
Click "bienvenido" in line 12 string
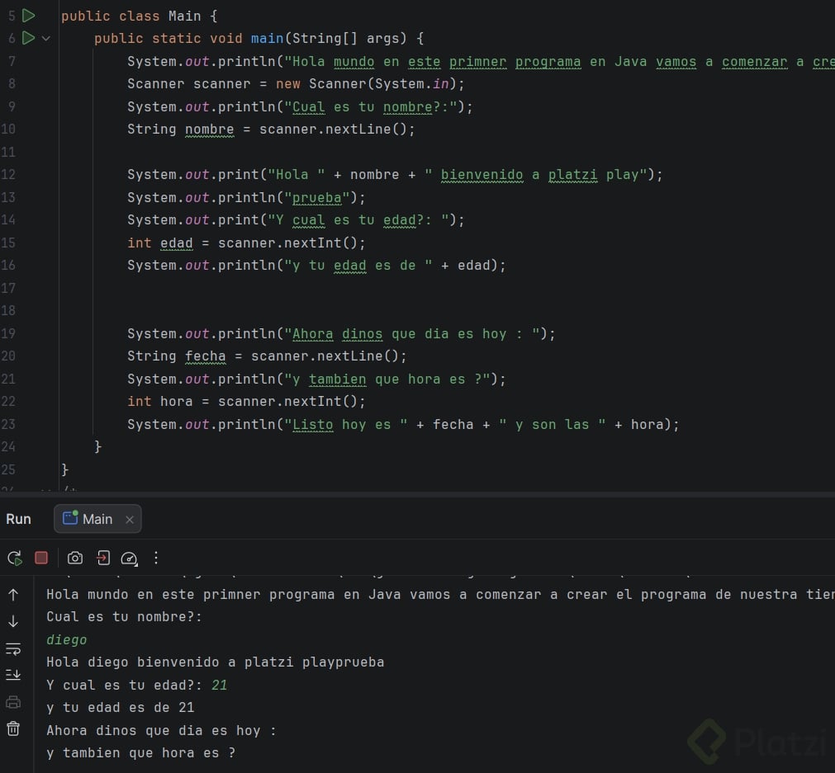click(x=482, y=175)
